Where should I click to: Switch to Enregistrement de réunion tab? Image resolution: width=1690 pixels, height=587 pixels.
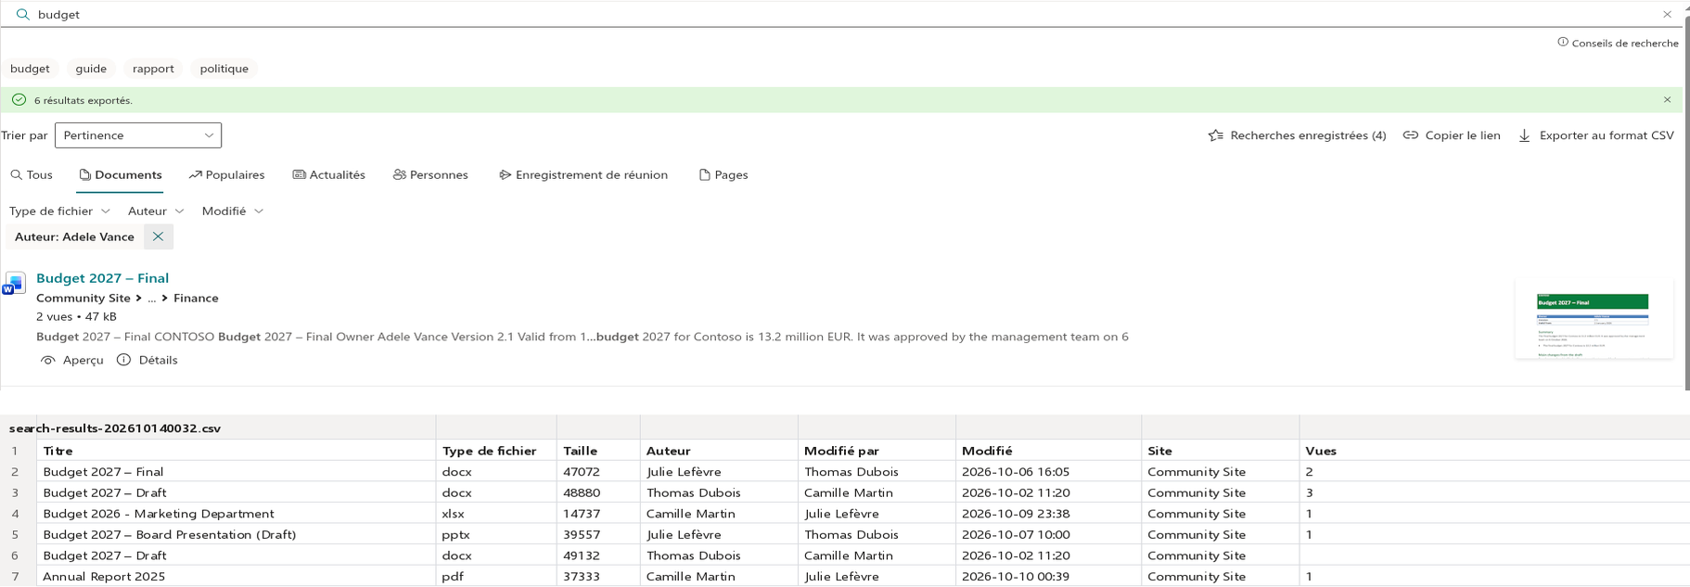[x=583, y=174]
